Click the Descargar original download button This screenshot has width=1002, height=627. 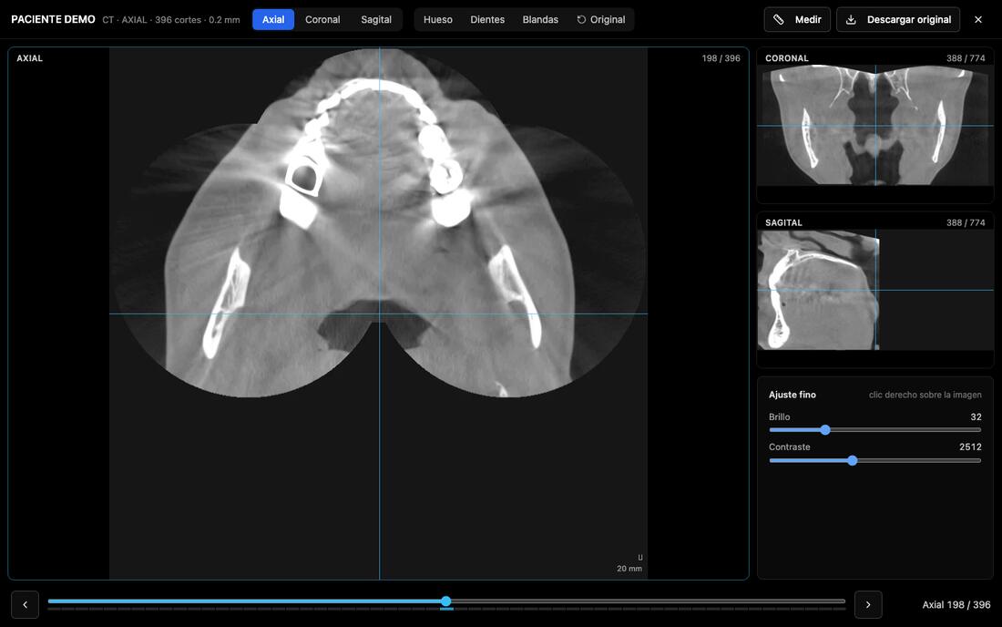coord(898,20)
